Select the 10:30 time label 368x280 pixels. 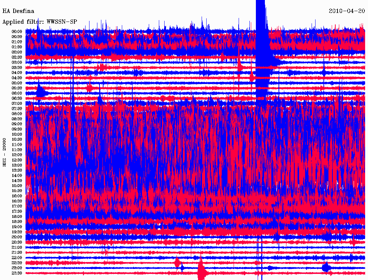tap(17, 140)
